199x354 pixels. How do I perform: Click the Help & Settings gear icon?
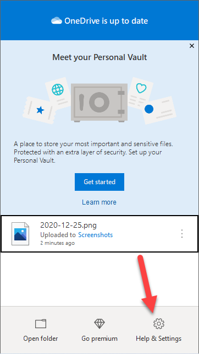click(x=159, y=324)
